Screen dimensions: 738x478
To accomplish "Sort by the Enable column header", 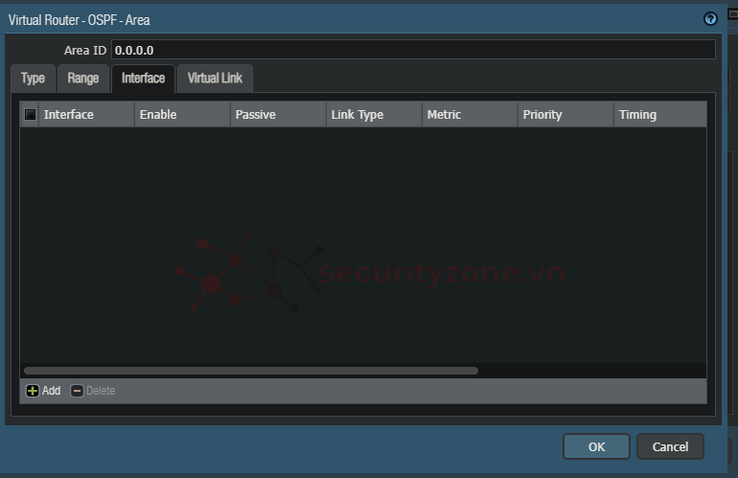I will coord(182,115).
